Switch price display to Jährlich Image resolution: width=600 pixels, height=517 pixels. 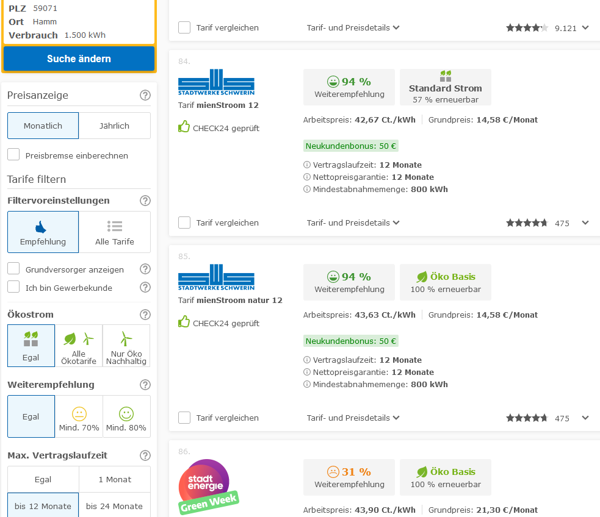click(114, 126)
